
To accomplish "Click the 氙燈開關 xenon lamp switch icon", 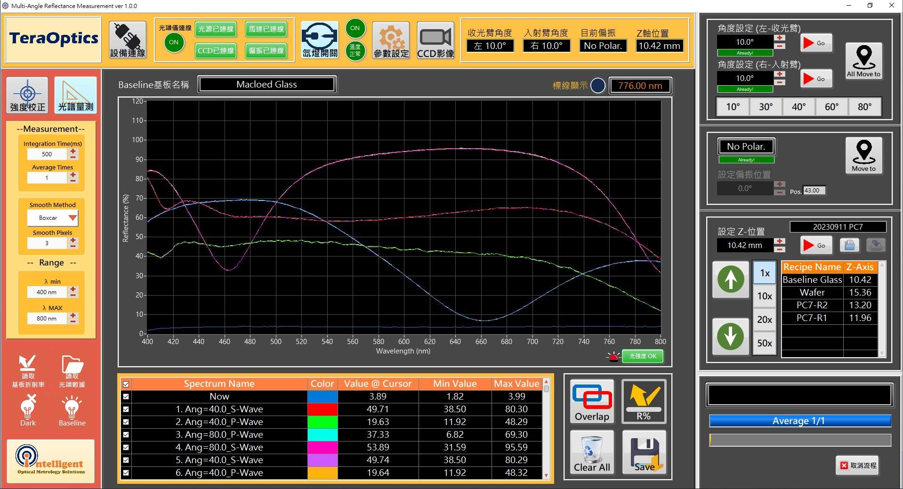I will click(x=320, y=40).
